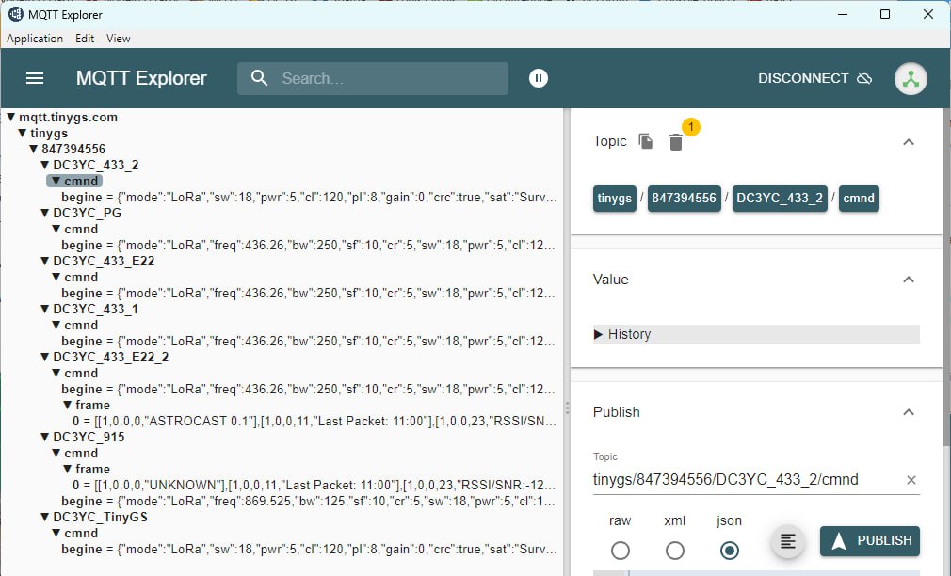Click the tinygs topic breadcrumb chip
951x576 pixels.
tap(615, 199)
